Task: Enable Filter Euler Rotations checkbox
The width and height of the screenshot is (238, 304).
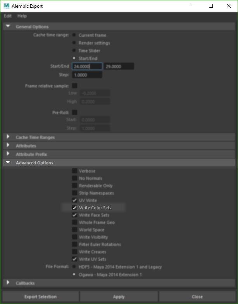Action: click(x=74, y=244)
